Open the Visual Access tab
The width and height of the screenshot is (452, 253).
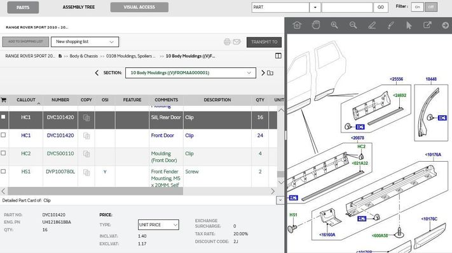(x=139, y=7)
